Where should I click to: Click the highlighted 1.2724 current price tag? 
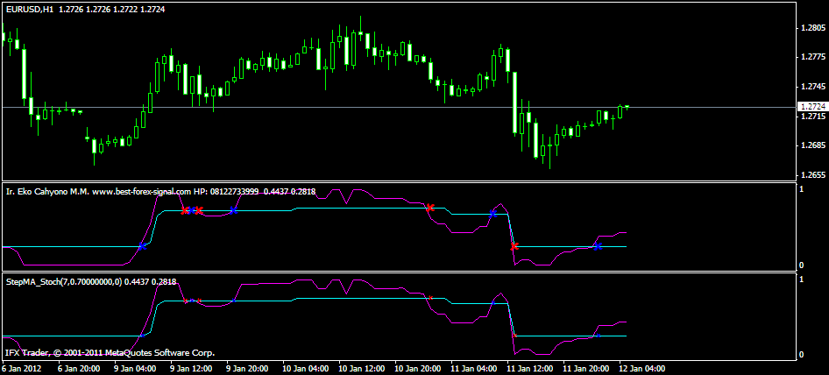pos(812,107)
